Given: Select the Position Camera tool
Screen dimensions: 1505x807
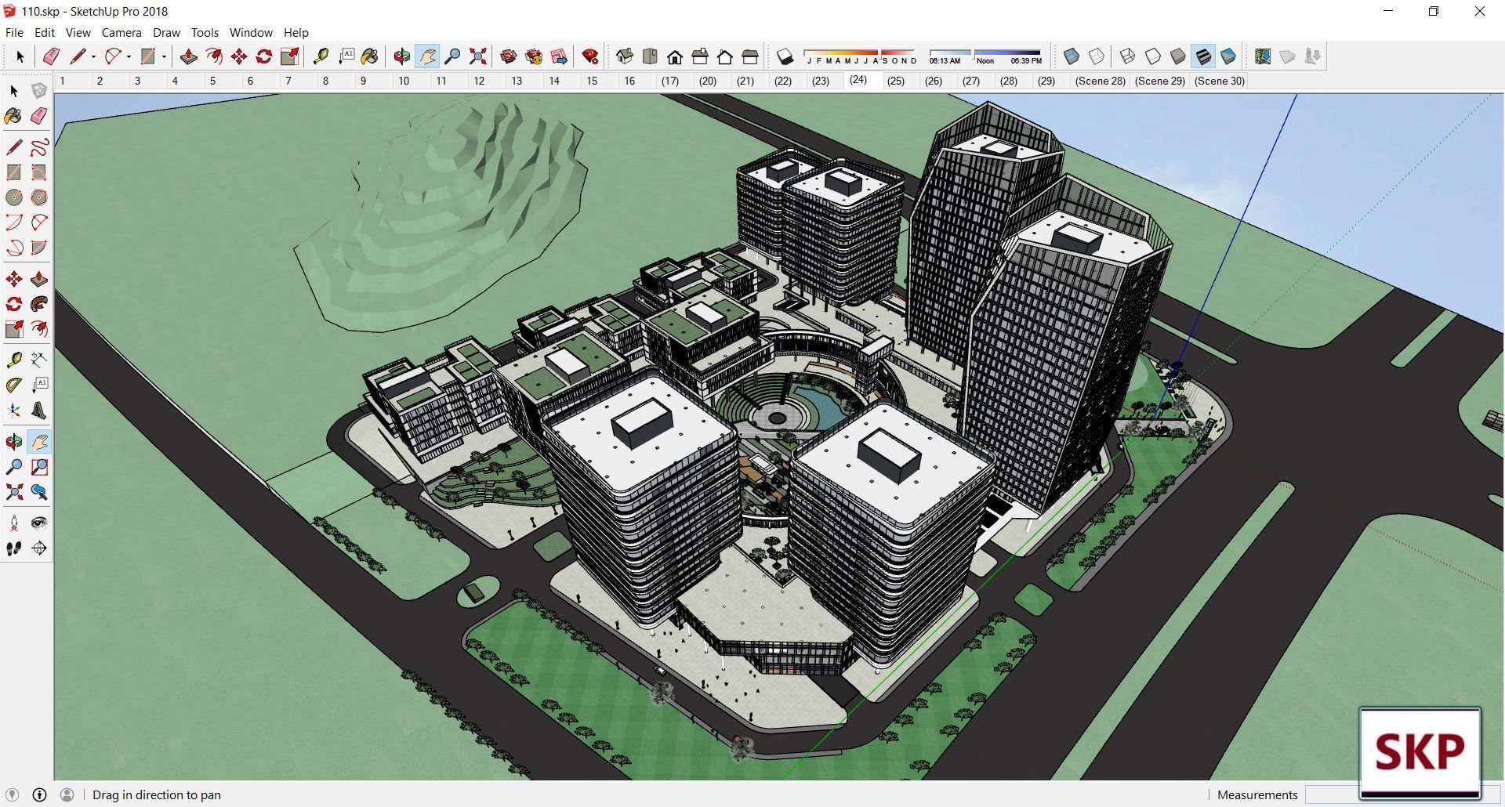Looking at the screenshot, I should (x=14, y=523).
